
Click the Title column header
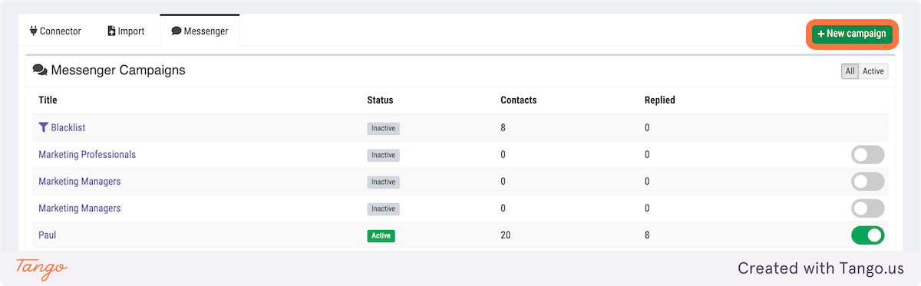48,100
